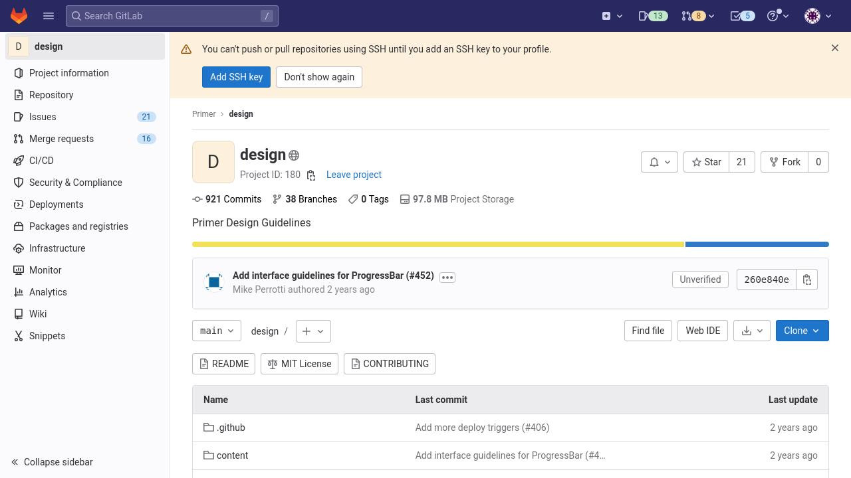Open the design breadcrumb link

pos(241,114)
